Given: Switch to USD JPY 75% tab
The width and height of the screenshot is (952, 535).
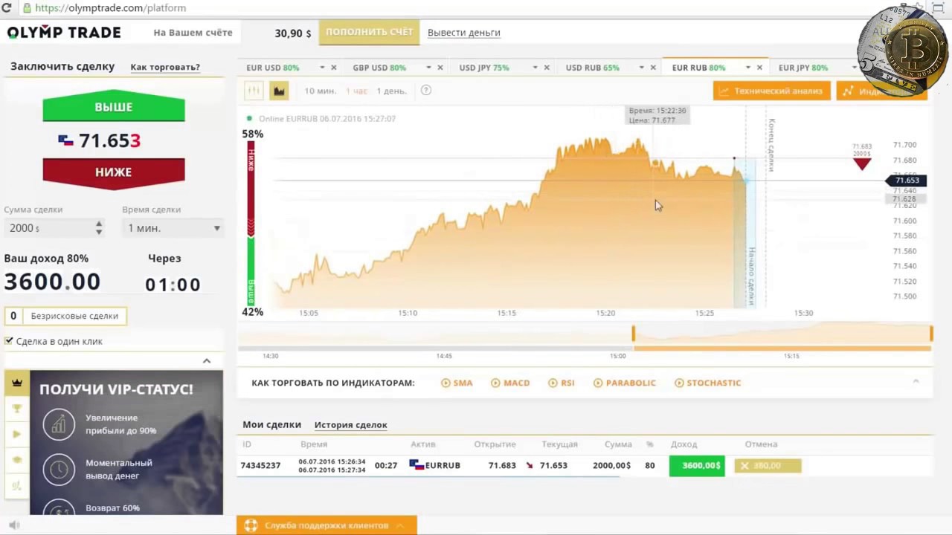Looking at the screenshot, I should tap(484, 68).
